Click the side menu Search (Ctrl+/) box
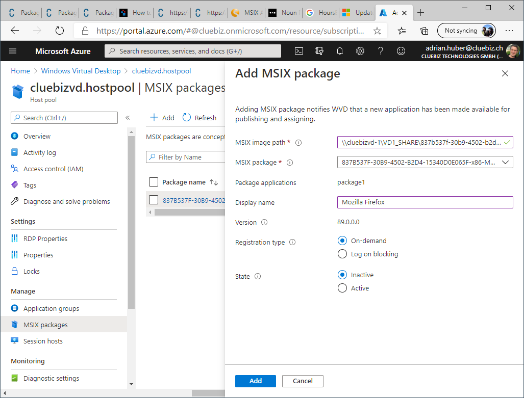This screenshot has height=398, width=524. 64,118
